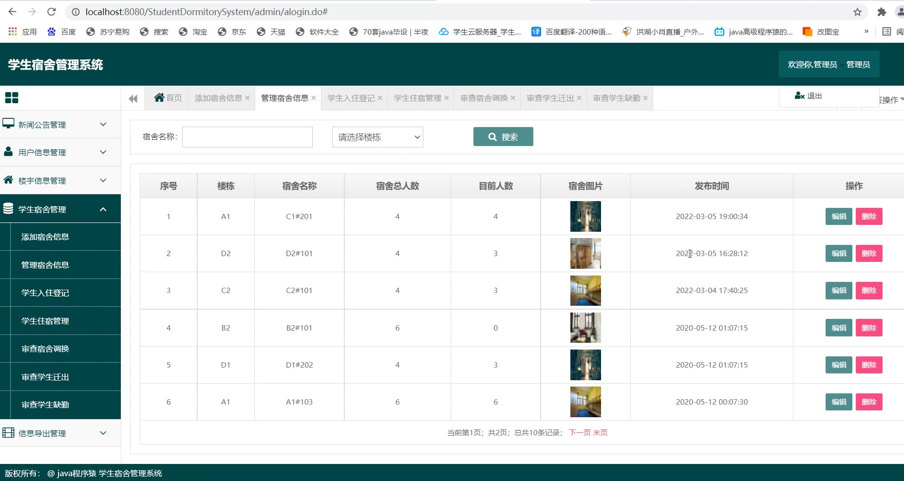Delete the D2#101 dormitory row
The width and height of the screenshot is (904, 481).
click(x=868, y=253)
